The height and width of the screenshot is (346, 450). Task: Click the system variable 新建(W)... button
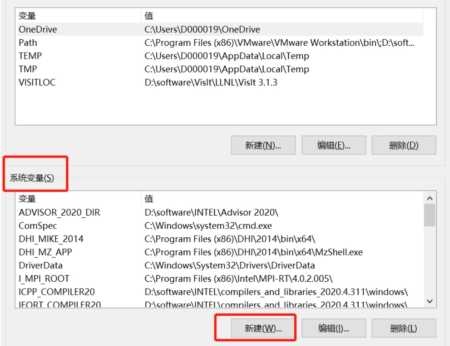tap(263, 328)
